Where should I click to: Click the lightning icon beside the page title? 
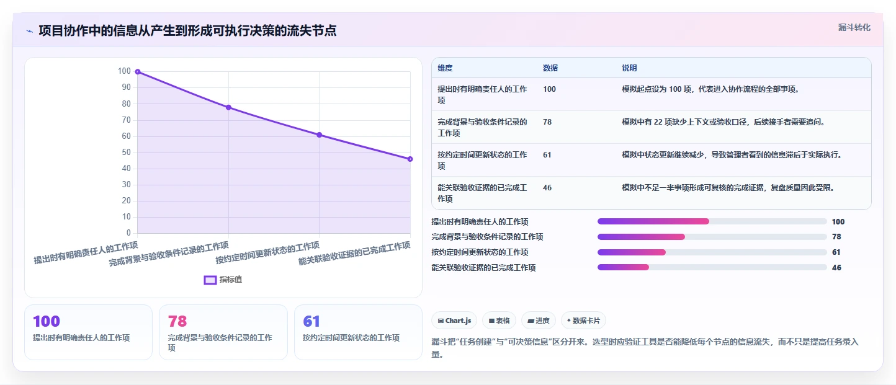[30, 30]
